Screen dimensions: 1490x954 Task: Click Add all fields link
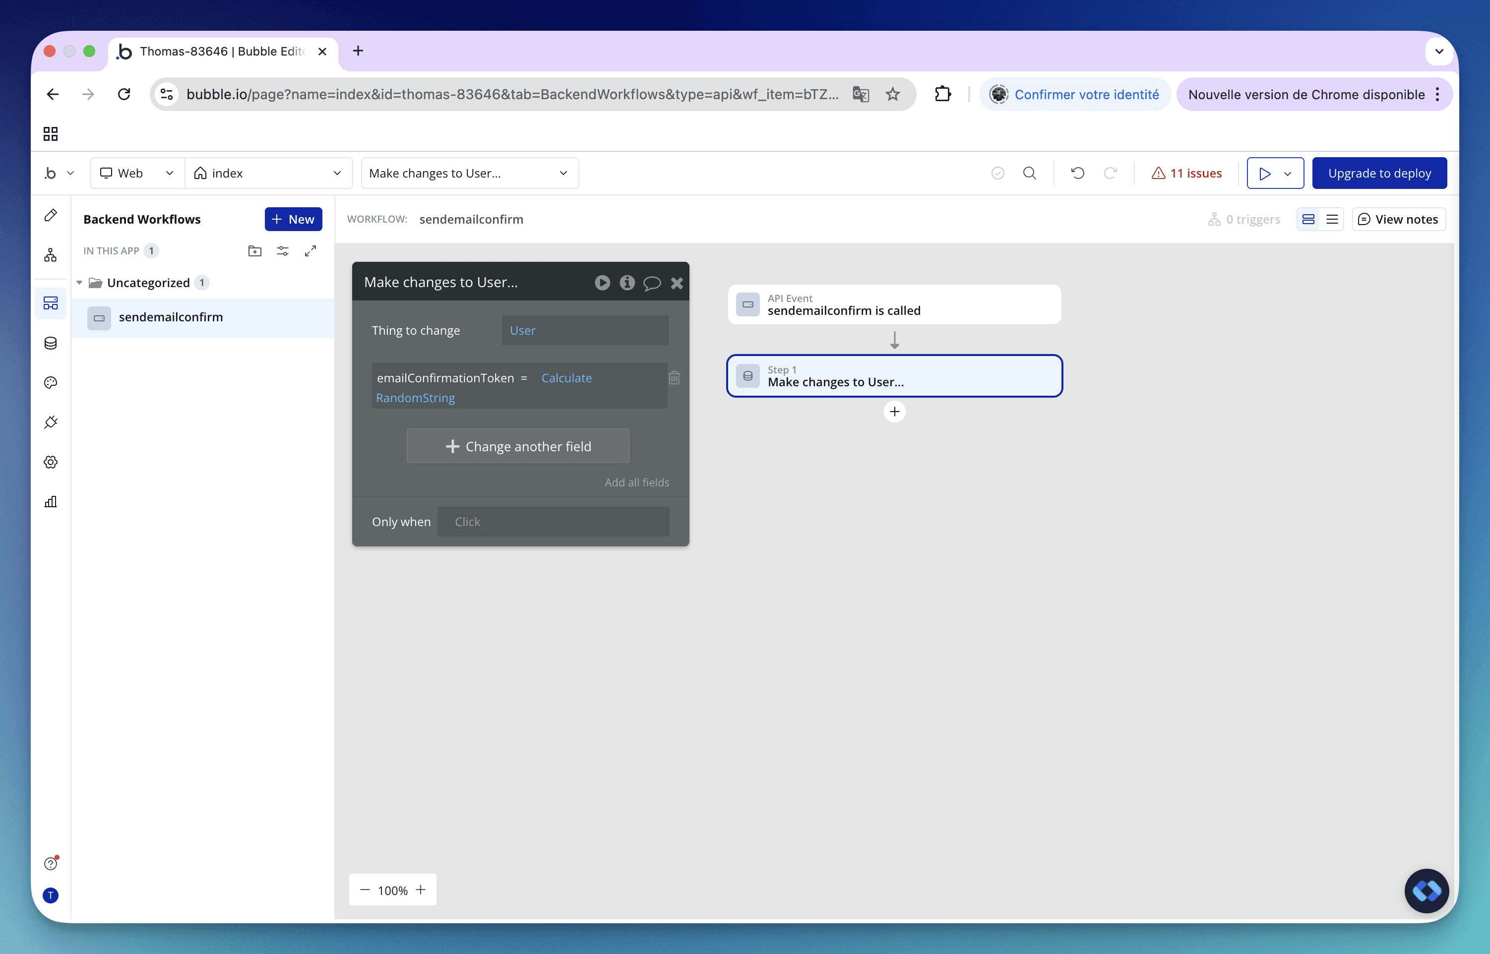(x=636, y=482)
